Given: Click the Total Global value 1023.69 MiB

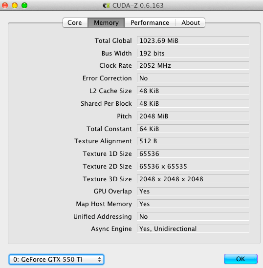Looking at the screenshot, I should point(193,40).
